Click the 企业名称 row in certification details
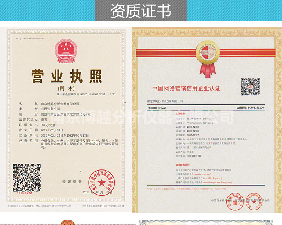Viewport: 282px width, 225px height. coord(195,119)
